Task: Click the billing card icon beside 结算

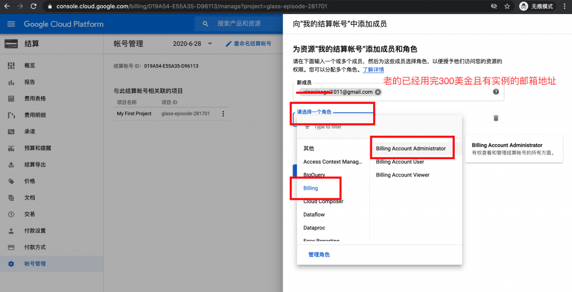Action: coord(11,44)
